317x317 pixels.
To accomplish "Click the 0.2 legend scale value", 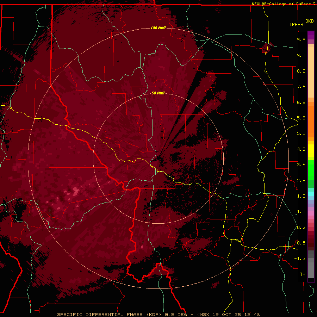I will tap(301, 228).
